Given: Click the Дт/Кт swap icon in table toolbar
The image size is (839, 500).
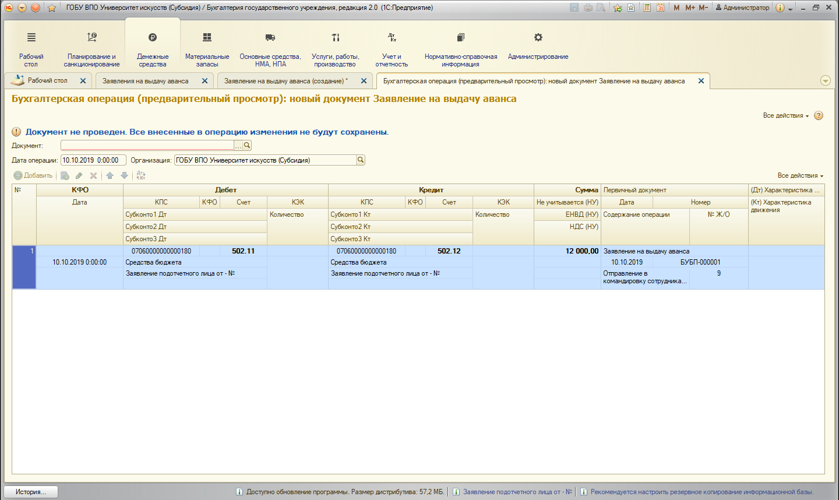Looking at the screenshot, I should click(141, 175).
